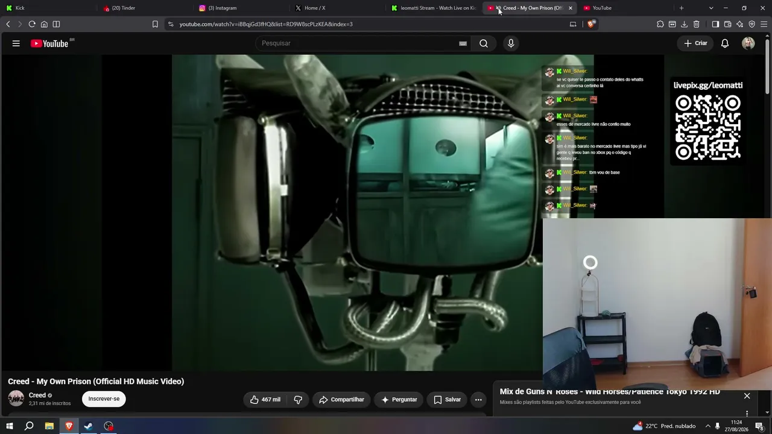Open Brave Wallet icon
Viewport: 772px width, 434px height.
(x=727, y=24)
